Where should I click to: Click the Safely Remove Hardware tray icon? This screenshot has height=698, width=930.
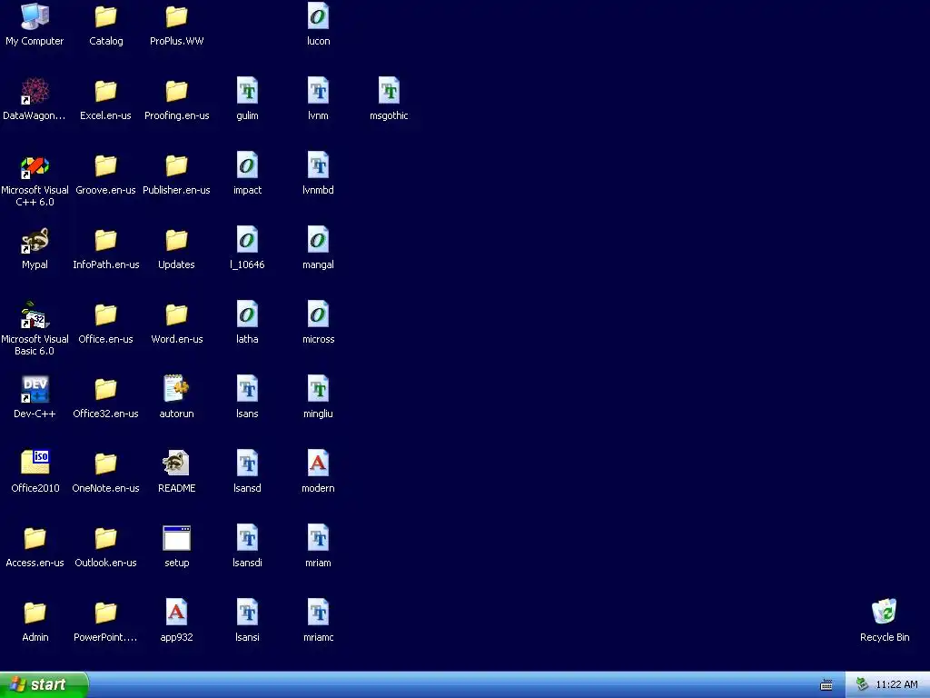click(x=862, y=684)
